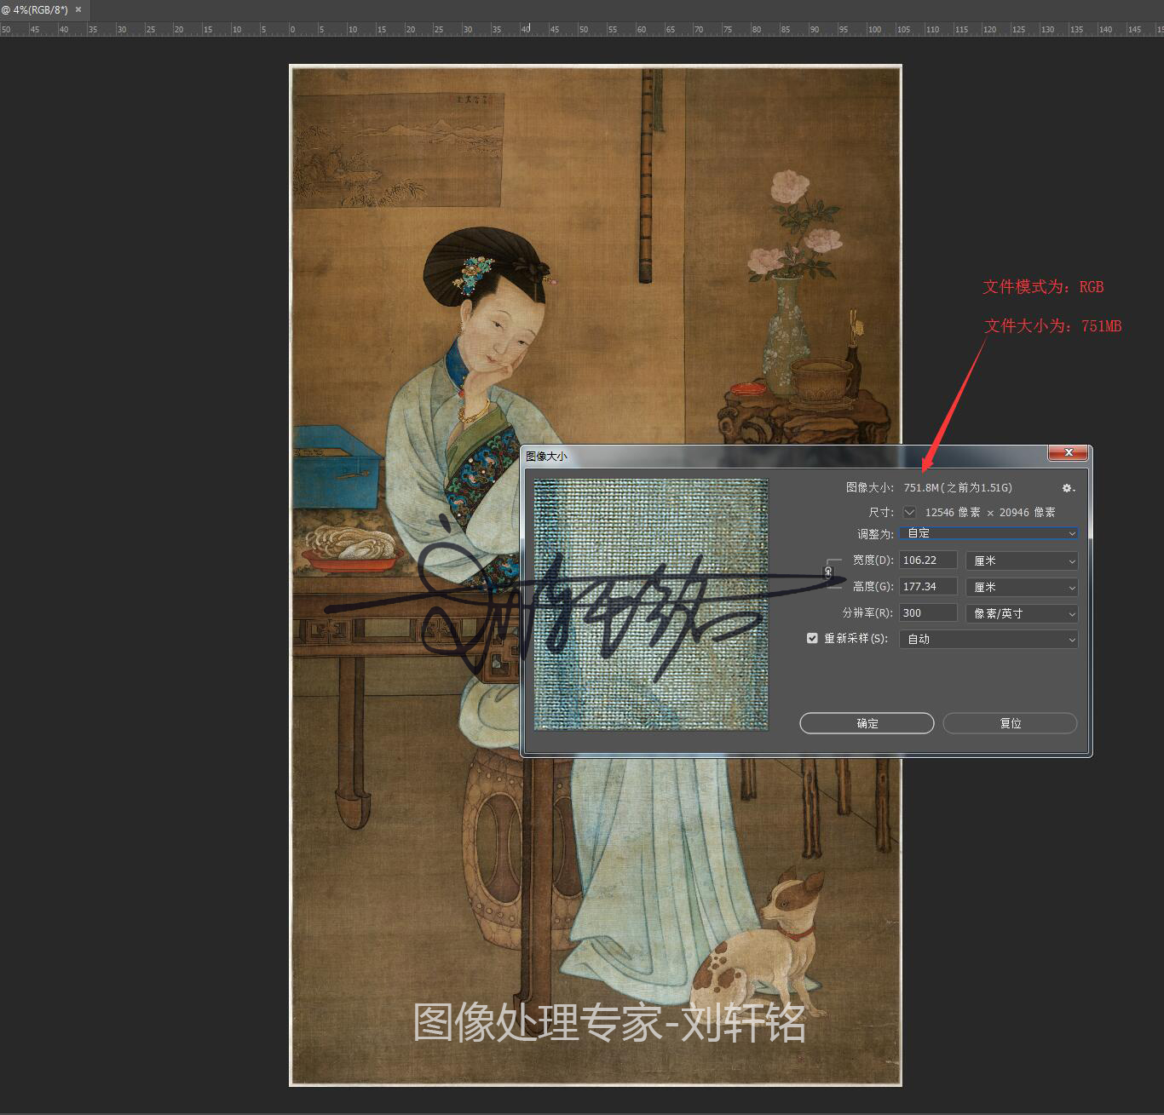This screenshot has height=1115, width=1164.
Task: Toggle the 重新采样 checkbox
Action: (812, 638)
